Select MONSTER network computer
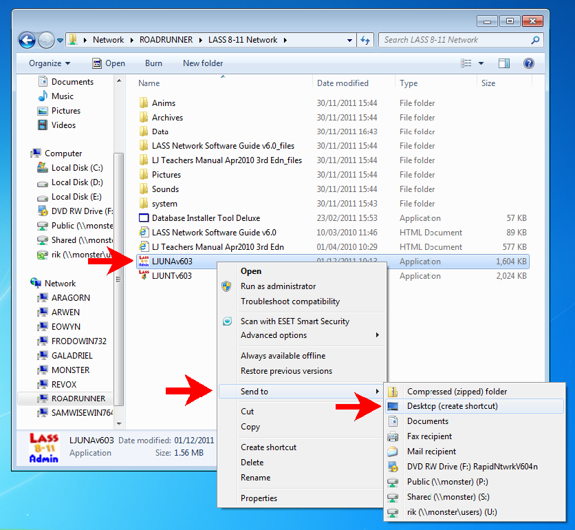Screen dimensions: 575x530 click(x=70, y=370)
